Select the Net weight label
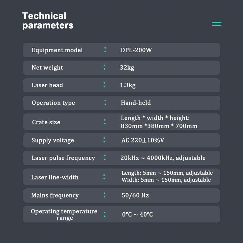243x243 pixels. tap(47, 68)
